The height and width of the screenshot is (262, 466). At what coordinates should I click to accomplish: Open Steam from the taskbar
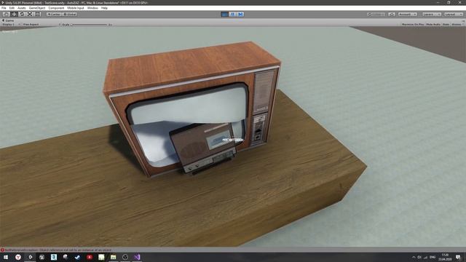tap(77, 257)
